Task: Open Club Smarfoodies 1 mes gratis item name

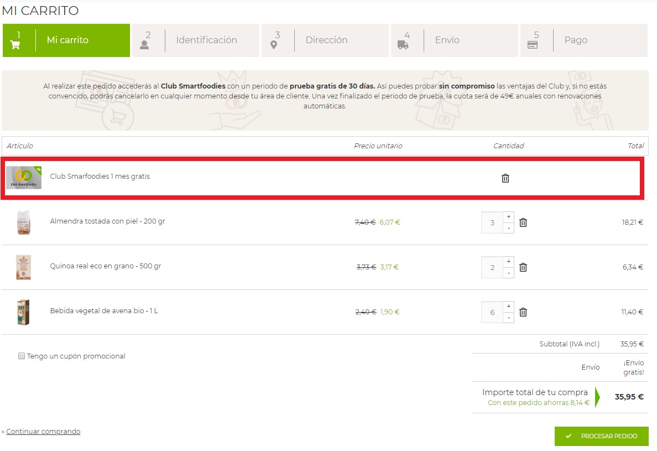Action: [100, 176]
